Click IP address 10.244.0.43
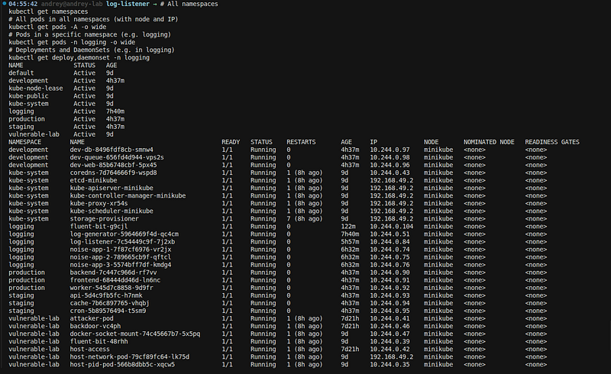This screenshot has height=374, width=611. click(390, 172)
